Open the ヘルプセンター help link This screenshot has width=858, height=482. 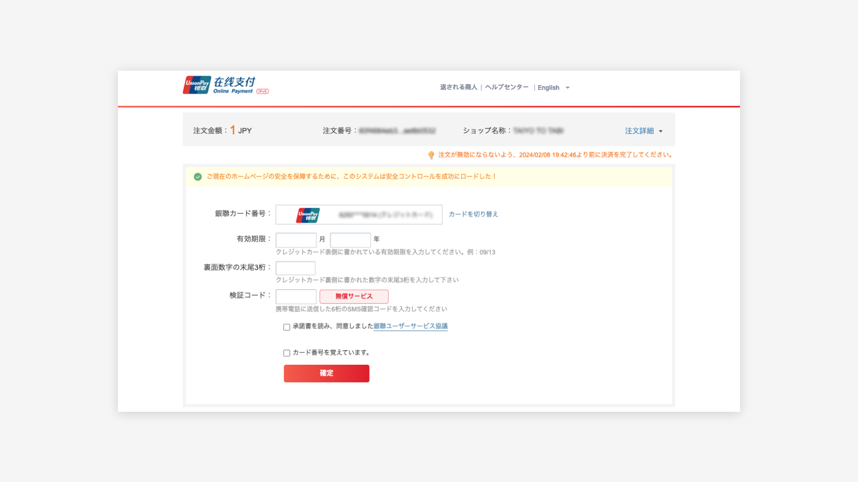[507, 87]
